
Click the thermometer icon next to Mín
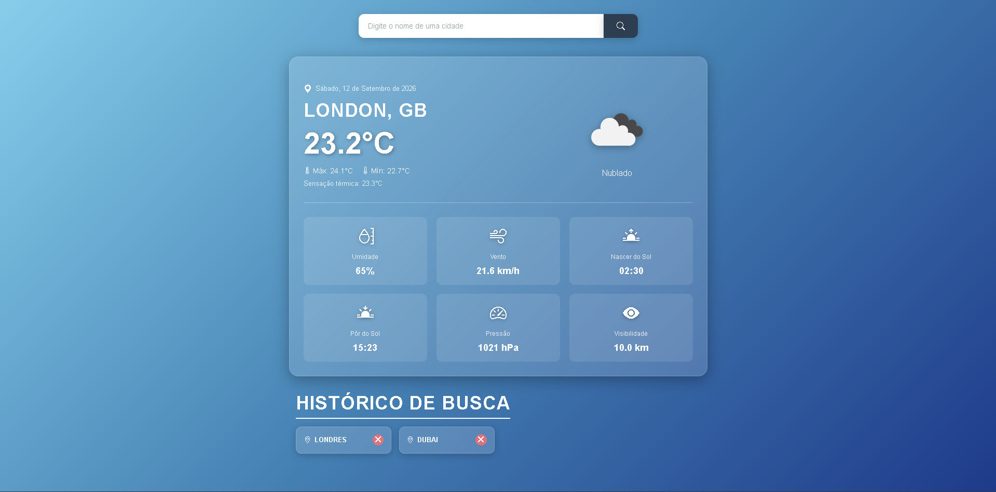(x=365, y=170)
